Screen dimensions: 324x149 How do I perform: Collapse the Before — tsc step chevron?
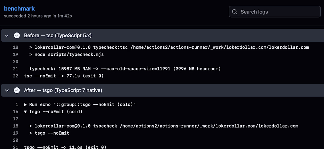coord(7,35)
